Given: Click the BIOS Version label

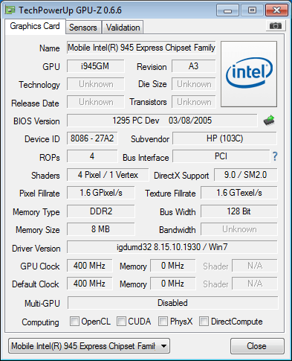Looking at the screenshot, I should pyautogui.click(x=36, y=121).
